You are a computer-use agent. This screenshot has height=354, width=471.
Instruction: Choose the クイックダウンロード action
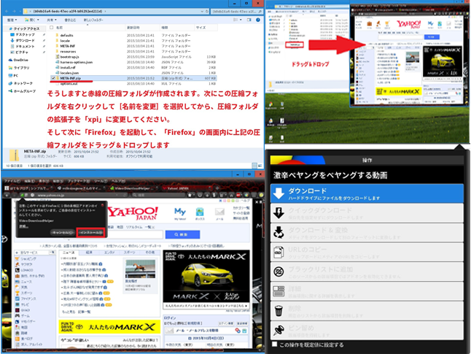click(x=367, y=213)
